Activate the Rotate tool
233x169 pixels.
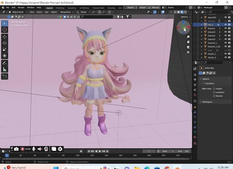coord(4,43)
